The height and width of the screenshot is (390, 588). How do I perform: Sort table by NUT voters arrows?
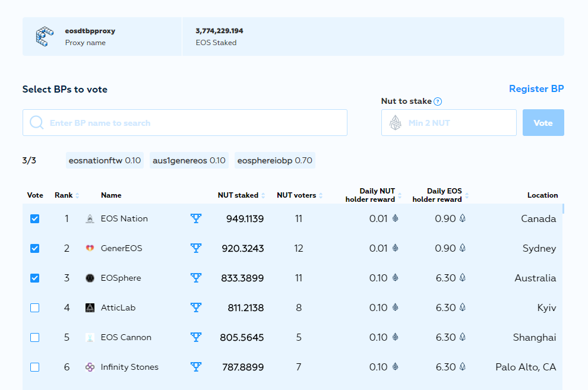(x=321, y=195)
